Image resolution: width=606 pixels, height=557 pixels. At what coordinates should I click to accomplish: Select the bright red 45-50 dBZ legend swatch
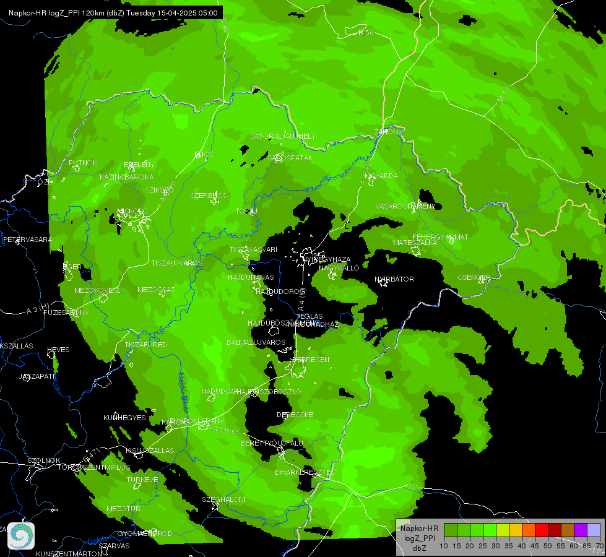[x=542, y=530]
